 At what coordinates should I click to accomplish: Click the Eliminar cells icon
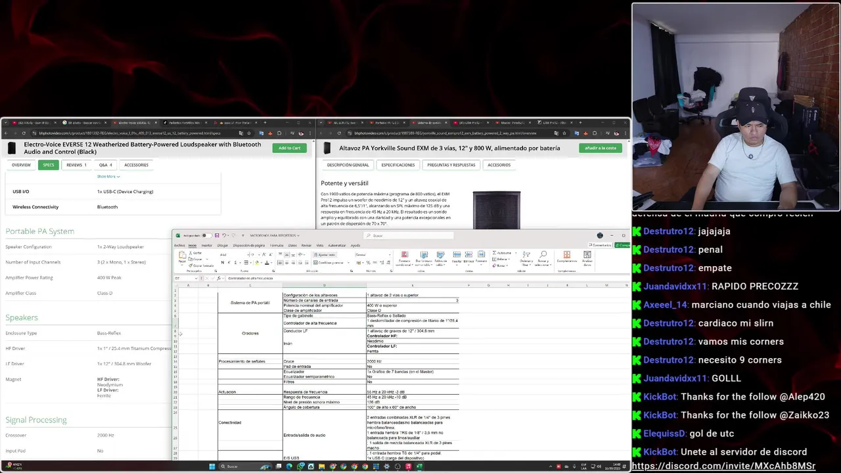[x=468, y=256]
